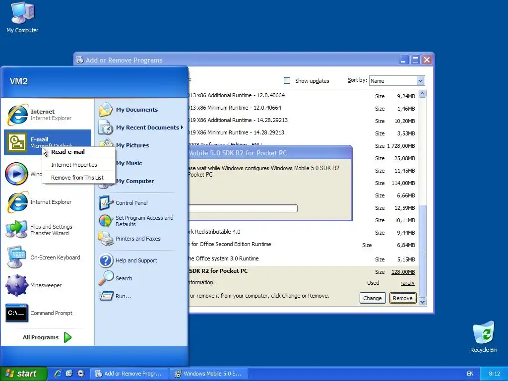Launch On-Screen Keyboard icon

[x=16, y=257]
